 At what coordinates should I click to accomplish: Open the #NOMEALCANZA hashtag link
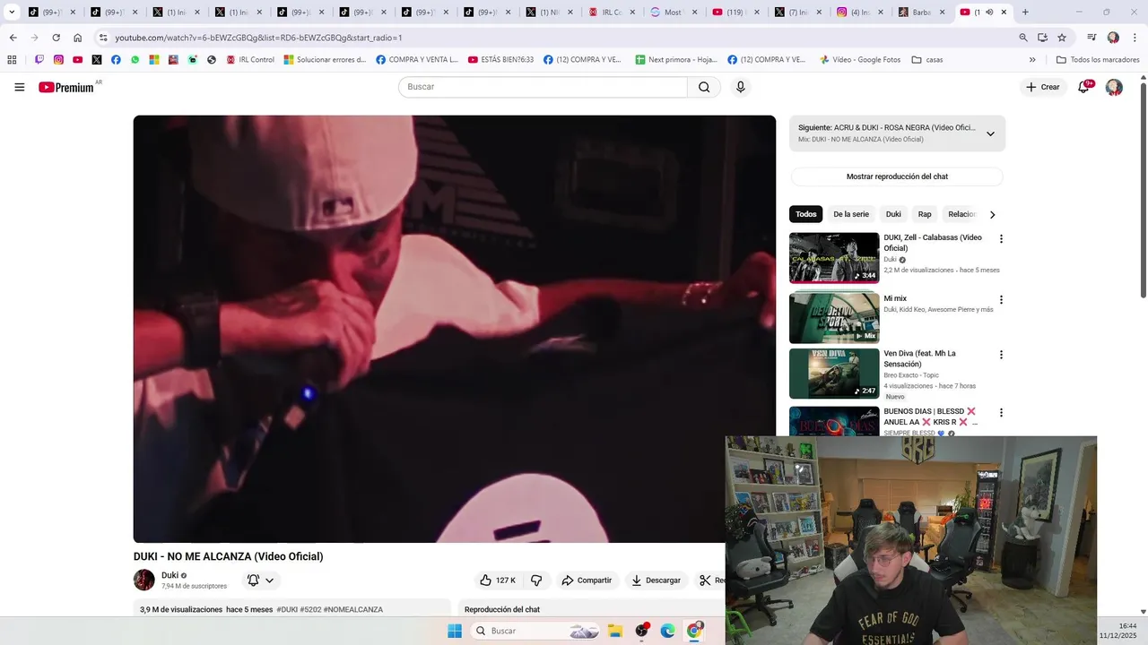click(x=353, y=610)
